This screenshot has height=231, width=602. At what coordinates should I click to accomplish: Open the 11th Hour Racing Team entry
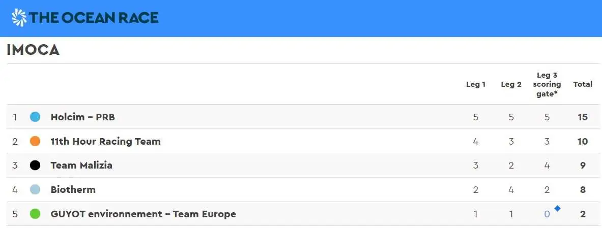pyautogui.click(x=105, y=141)
